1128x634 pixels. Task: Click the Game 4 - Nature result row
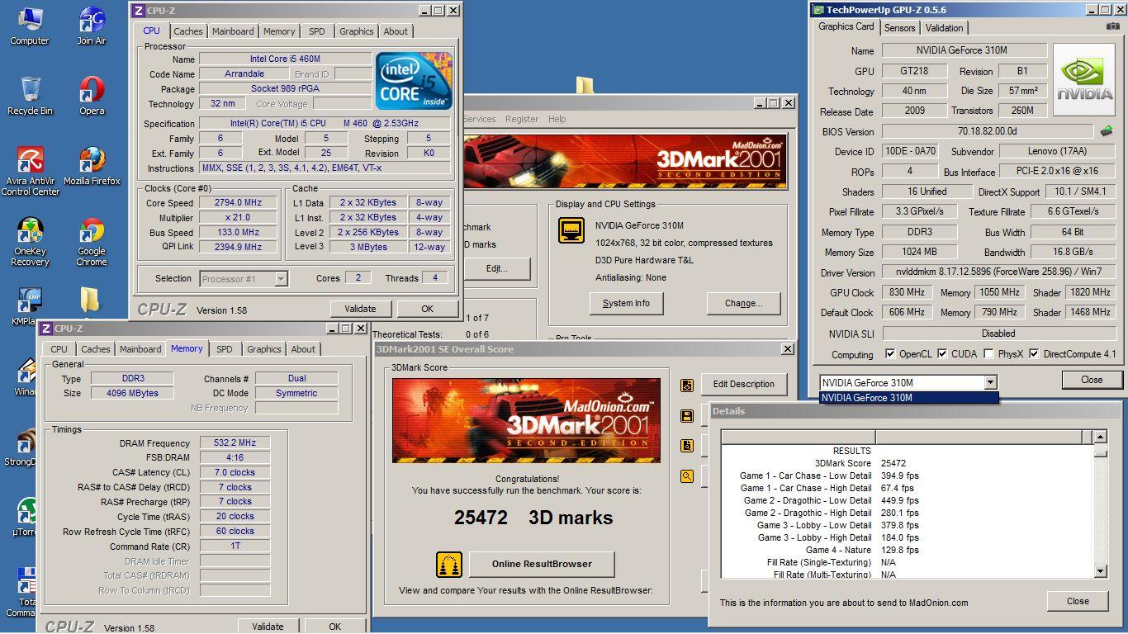point(906,550)
